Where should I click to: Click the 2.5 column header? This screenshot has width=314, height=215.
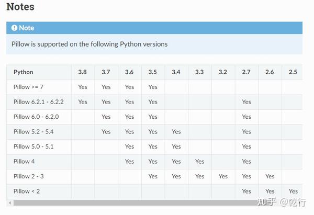click(x=293, y=72)
